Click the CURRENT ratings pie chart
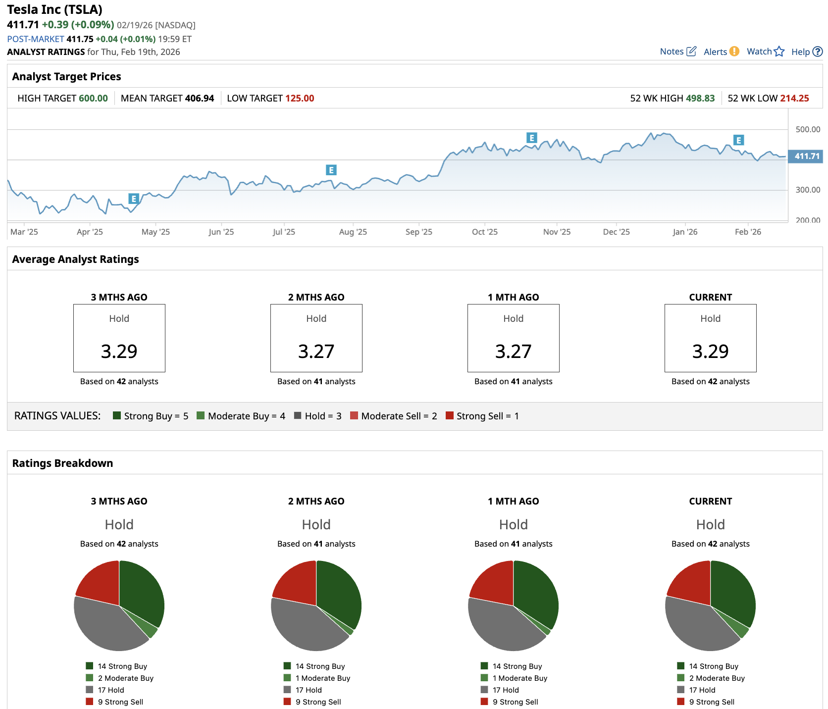 (x=711, y=606)
